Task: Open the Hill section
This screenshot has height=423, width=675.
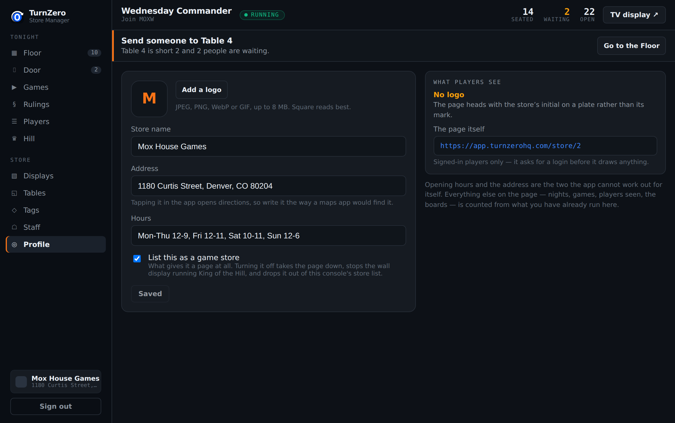Action: [x=56, y=139]
